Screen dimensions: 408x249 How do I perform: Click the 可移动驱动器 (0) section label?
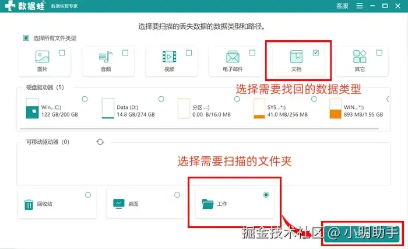click(48, 142)
